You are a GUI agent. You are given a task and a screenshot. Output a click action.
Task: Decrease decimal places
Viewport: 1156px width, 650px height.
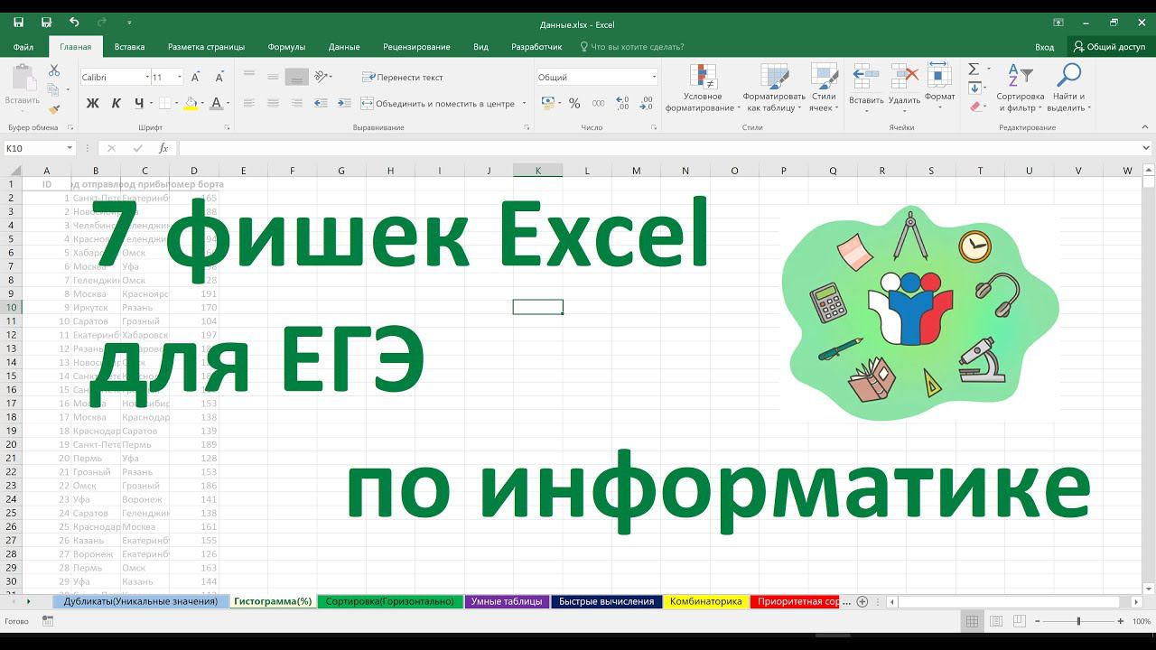[646, 104]
